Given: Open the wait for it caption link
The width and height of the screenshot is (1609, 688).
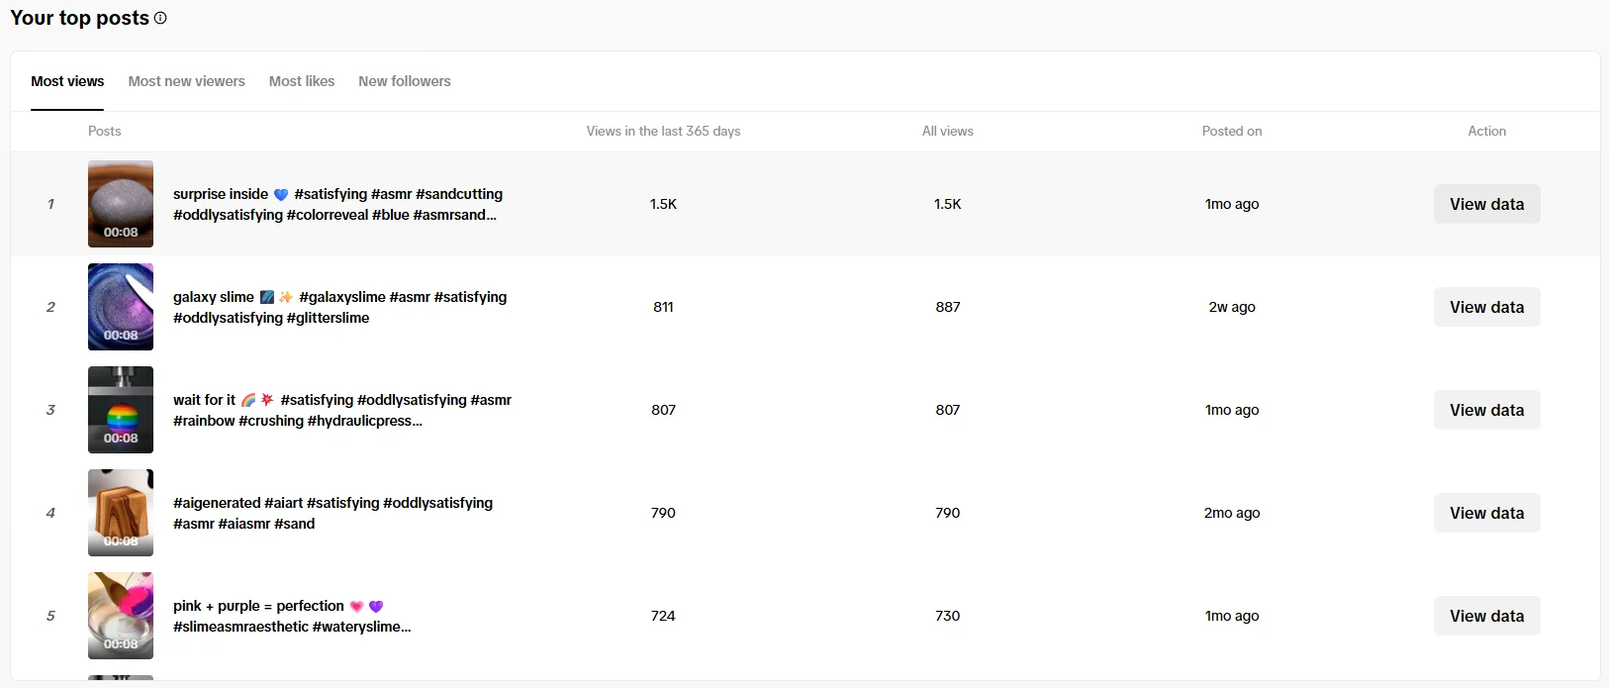Looking at the screenshot, I should click(x=341, y=410).
